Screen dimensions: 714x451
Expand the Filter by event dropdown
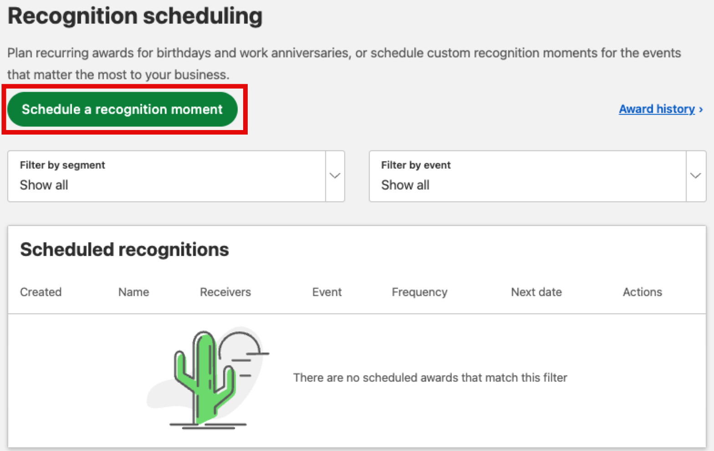537,176
